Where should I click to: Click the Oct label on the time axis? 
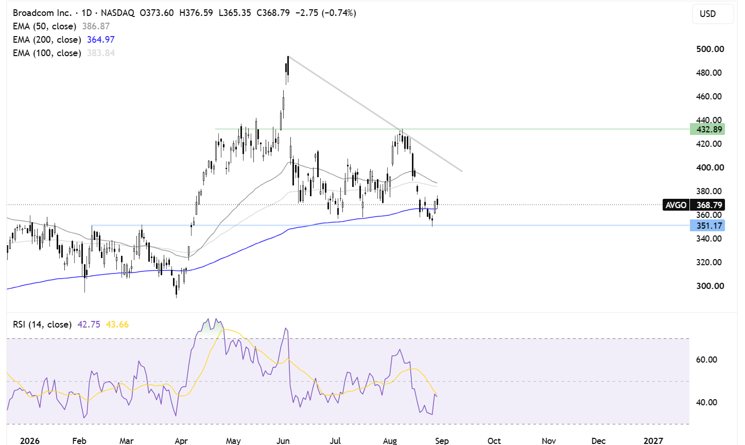click(x=494, y=440)
